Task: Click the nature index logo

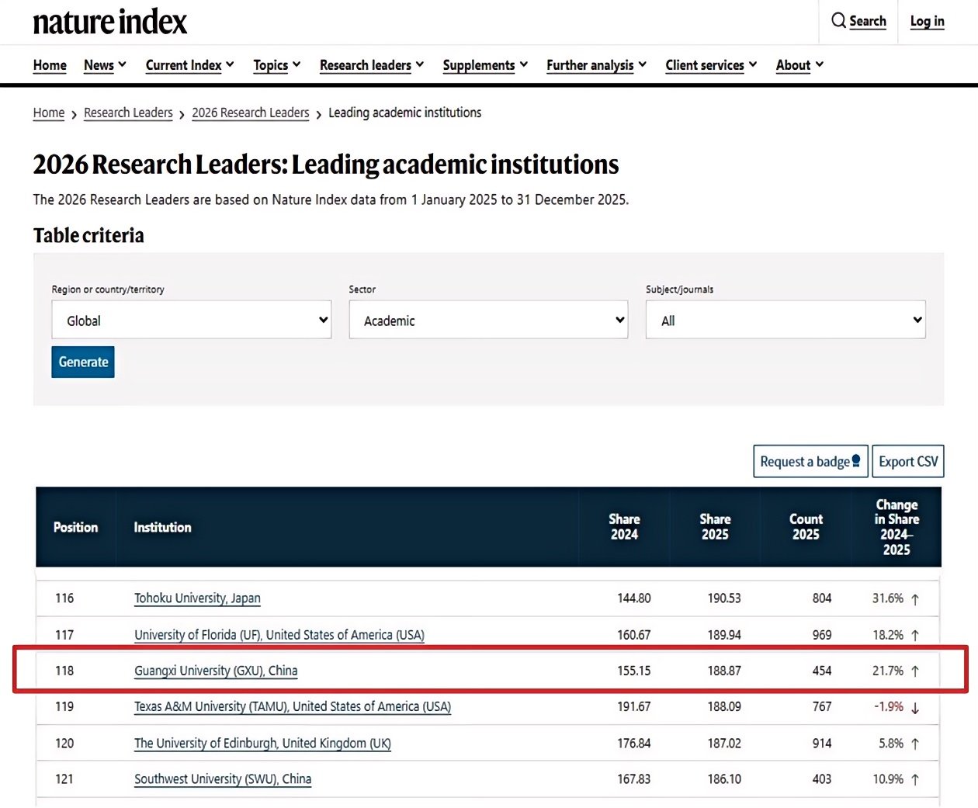Action: click(109, 23)
